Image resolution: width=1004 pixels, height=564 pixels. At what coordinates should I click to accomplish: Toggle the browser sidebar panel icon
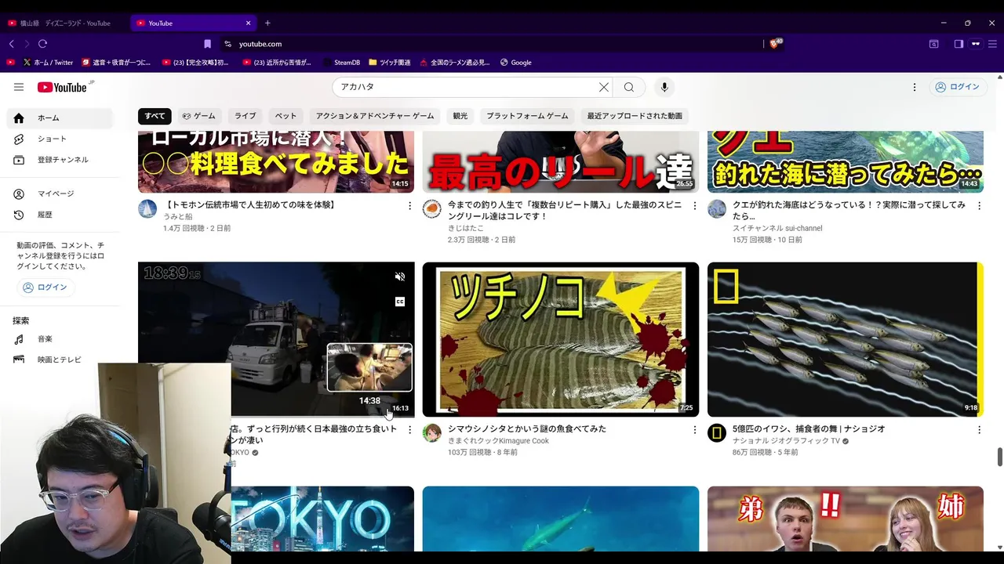(959, 44)
